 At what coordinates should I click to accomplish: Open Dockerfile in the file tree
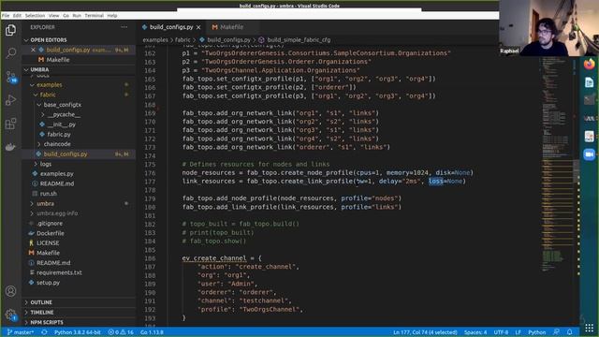pos(50,233)
